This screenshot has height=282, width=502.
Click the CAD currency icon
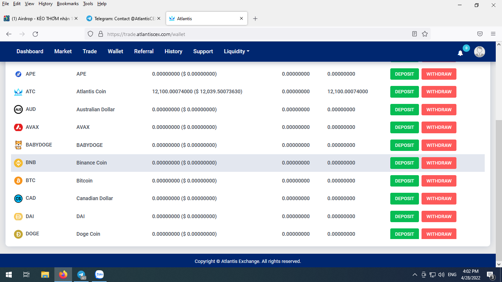18,199
